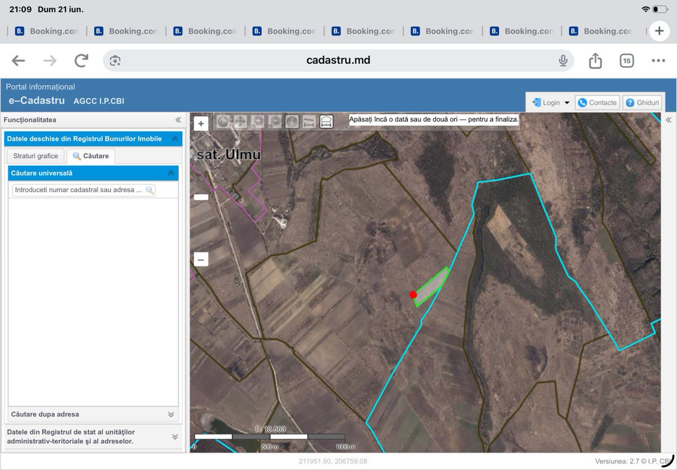This screenshot has width=677, height=470.
Task: Open the Contacte page
Action: pyautogui.click(x=597, y=103)
